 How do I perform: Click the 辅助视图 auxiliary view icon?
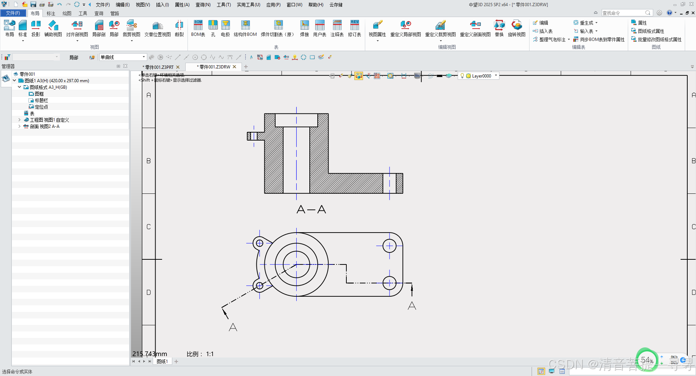pos(53,28)
